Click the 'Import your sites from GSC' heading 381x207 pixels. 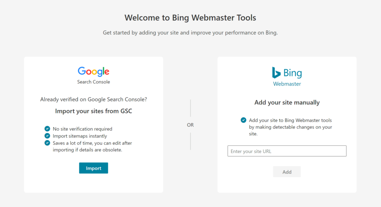point(93,111)
